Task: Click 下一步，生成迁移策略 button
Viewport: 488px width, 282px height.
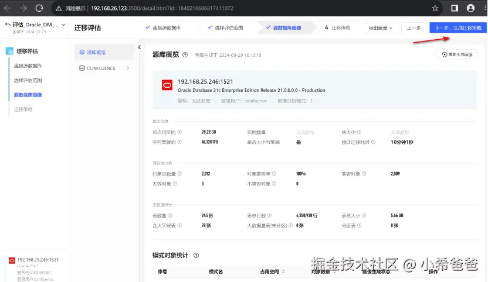Action: (458, 28)
